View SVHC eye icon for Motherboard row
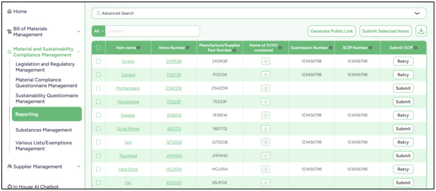The image size is (436, 191). tap(266, 88)
